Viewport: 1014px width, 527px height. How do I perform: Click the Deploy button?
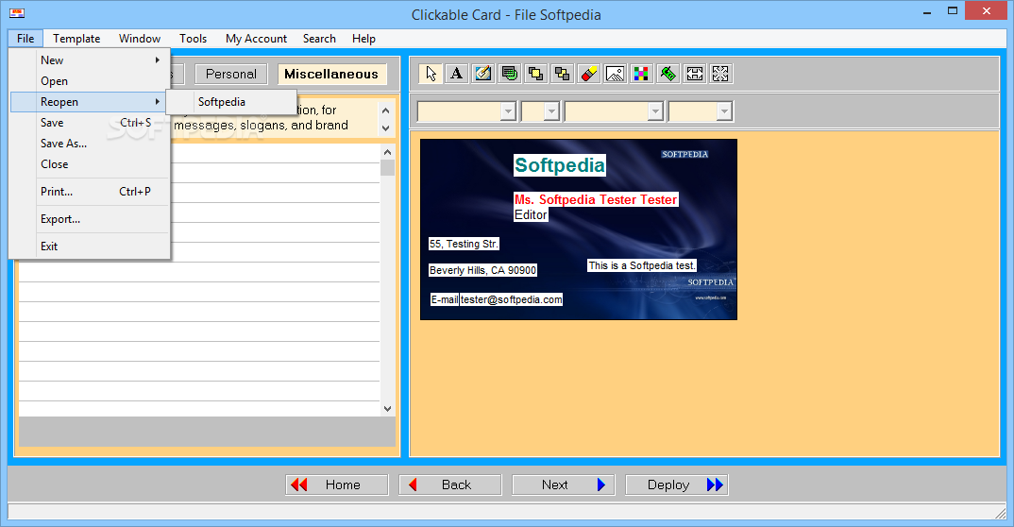pos(677,484)
